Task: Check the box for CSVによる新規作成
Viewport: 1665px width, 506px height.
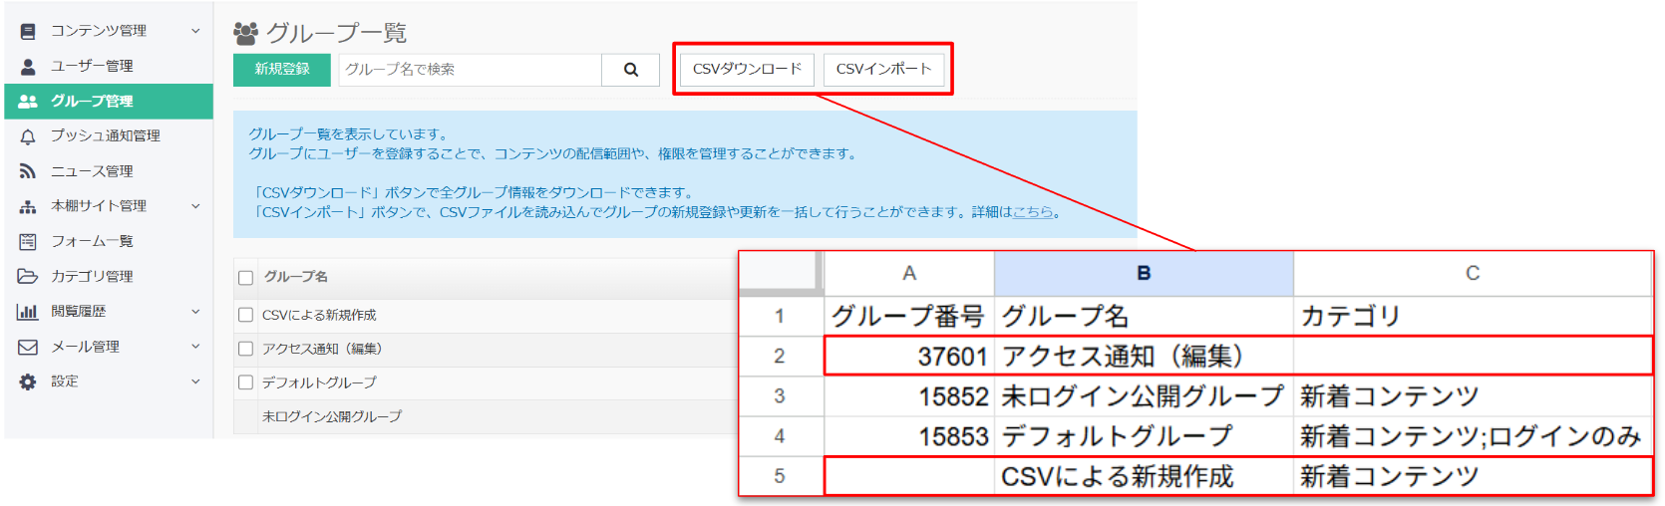Action: (246, 315)
